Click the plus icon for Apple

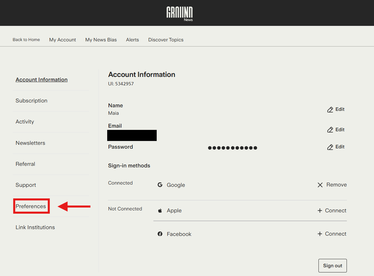click(x=320, y=211)
